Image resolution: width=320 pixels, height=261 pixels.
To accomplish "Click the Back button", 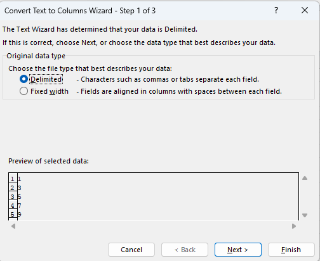I will [185, 250].
